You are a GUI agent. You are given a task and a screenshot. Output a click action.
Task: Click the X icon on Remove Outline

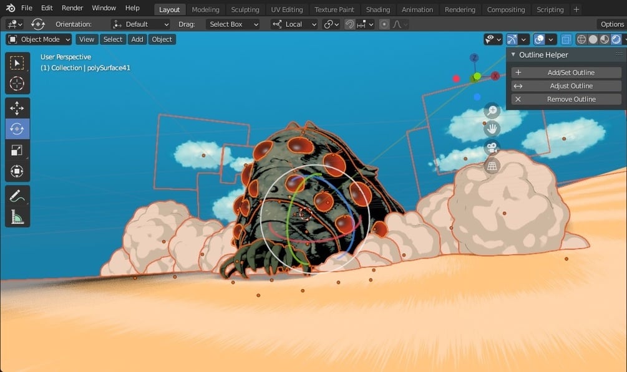click(x=518, y=99)
